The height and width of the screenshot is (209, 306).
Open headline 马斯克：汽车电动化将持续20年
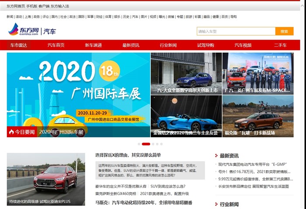[144, 202]
